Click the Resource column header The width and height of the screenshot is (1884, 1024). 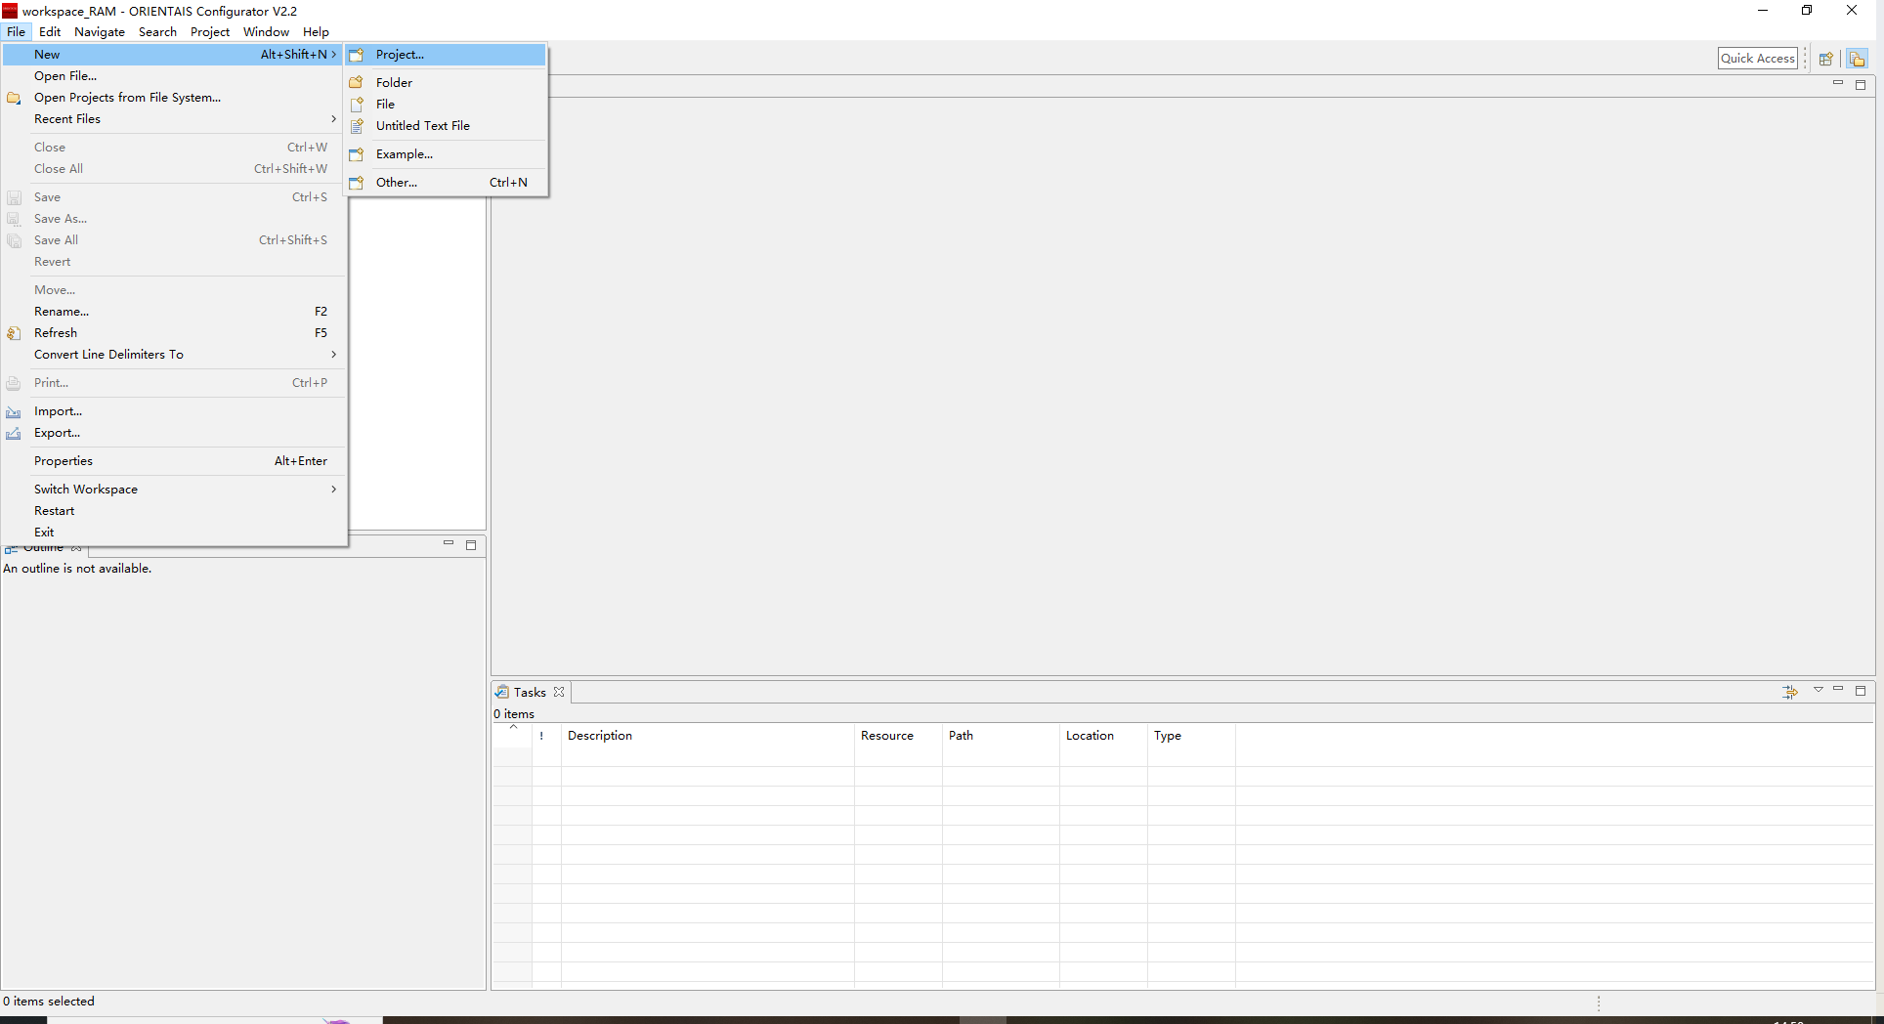pyautogui.click(x=886, y=736)
